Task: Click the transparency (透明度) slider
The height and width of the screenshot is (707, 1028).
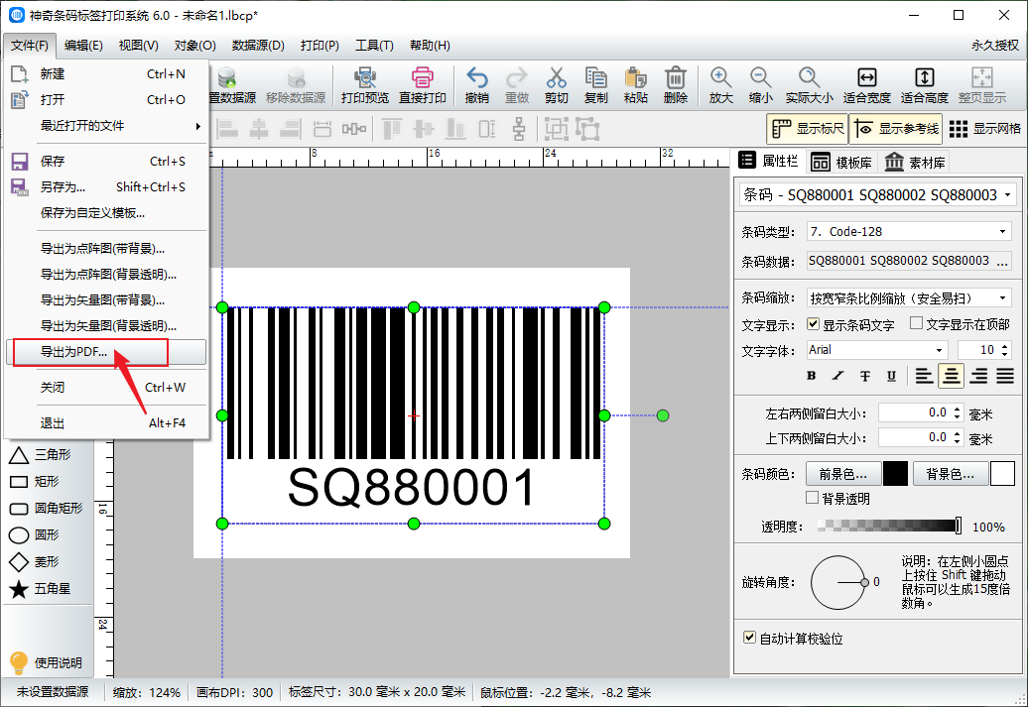Action: tap(890, 526)
